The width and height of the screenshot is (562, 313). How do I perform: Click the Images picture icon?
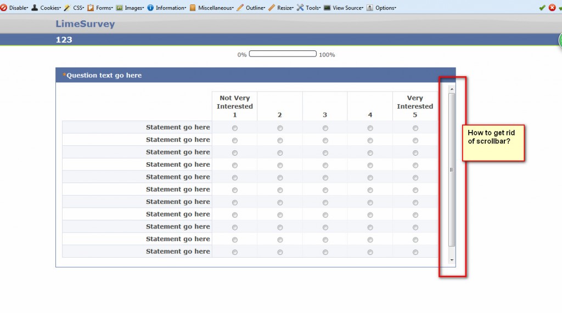[x=120, y=8]
